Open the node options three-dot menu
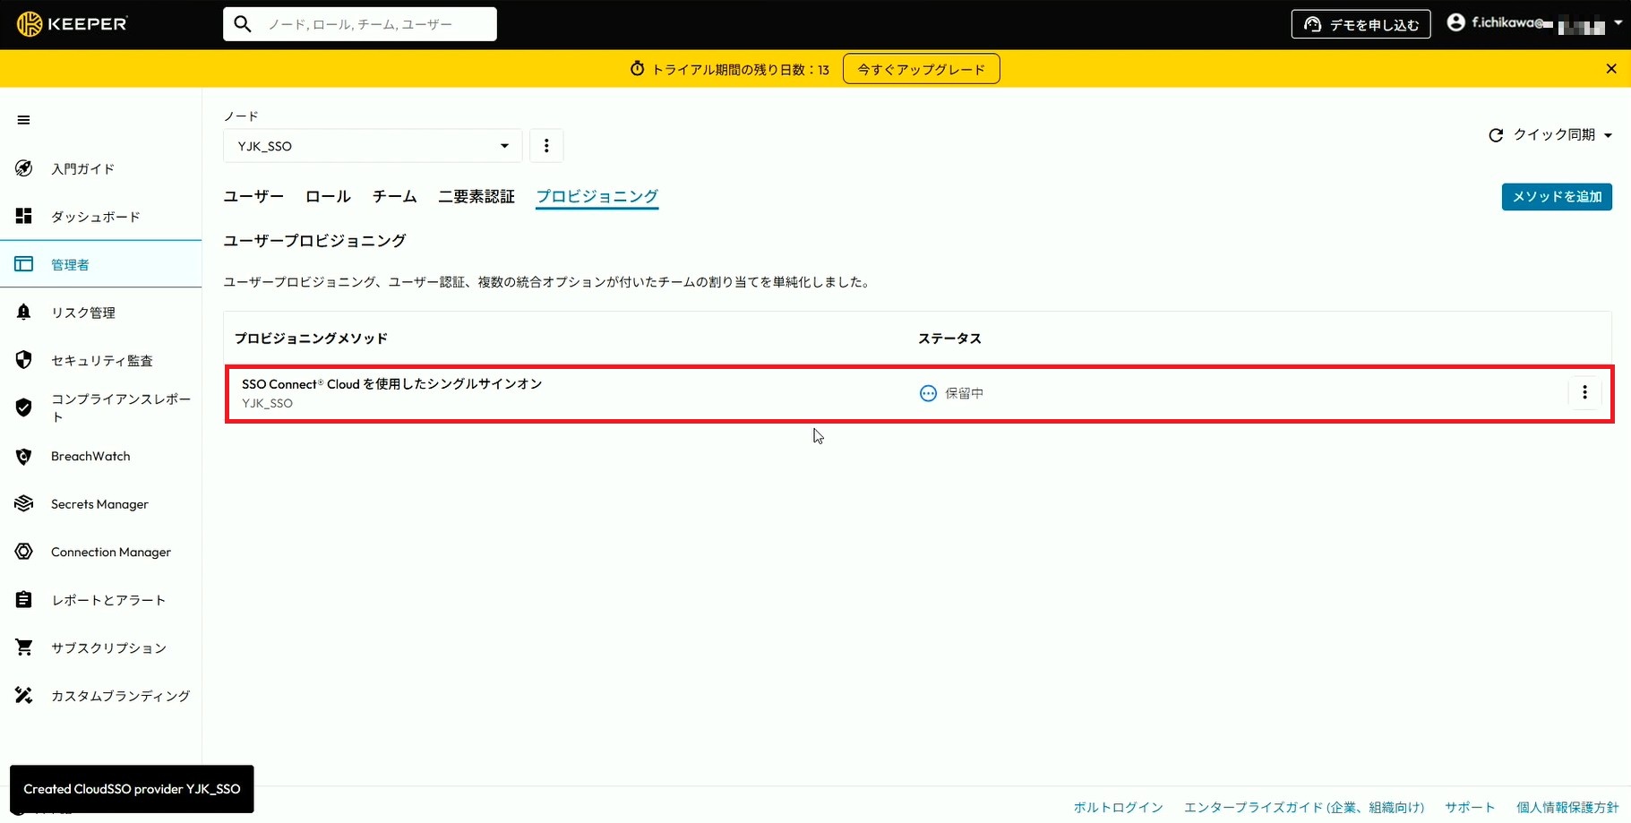The height and width of the screenshot is (823, 1631). 546,145
